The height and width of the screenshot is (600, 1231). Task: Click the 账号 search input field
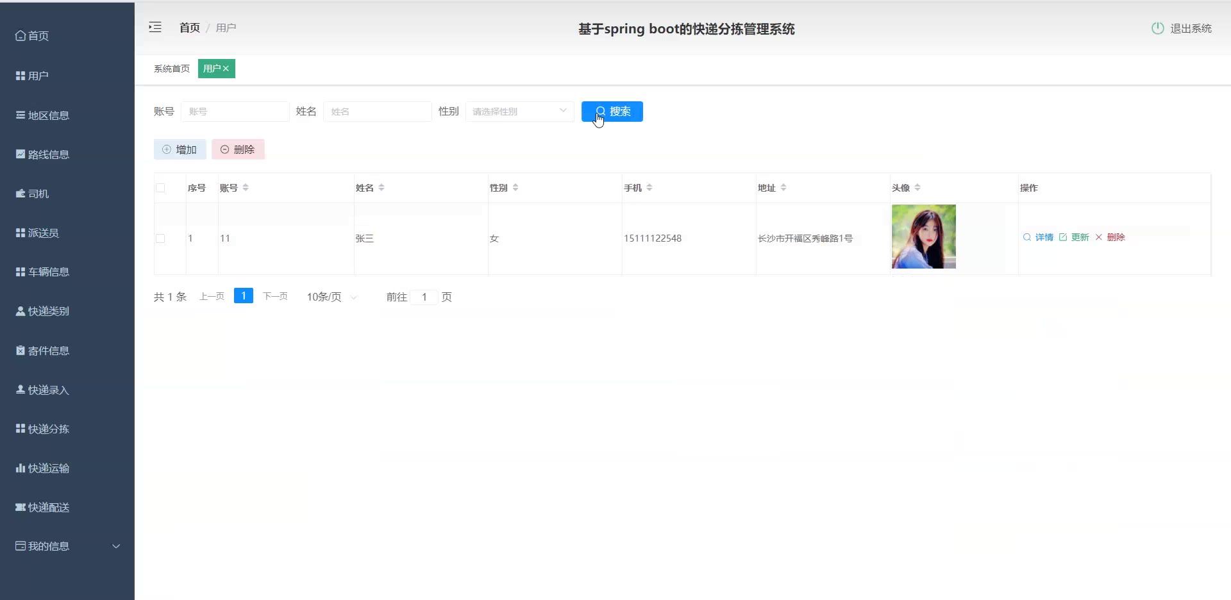pyautogui.click(x=235, y=112)
